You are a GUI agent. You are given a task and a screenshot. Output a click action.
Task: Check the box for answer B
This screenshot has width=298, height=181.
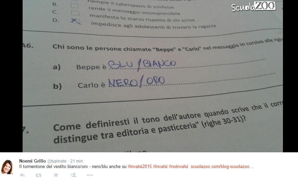74,5
